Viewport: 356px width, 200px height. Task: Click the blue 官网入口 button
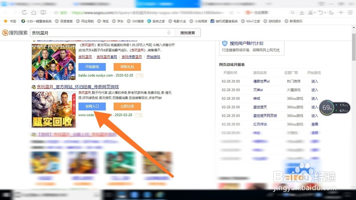click(92, 106)
